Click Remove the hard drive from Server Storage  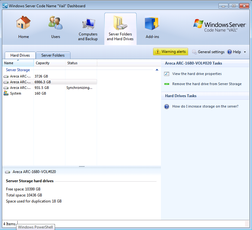coord(207,84)
